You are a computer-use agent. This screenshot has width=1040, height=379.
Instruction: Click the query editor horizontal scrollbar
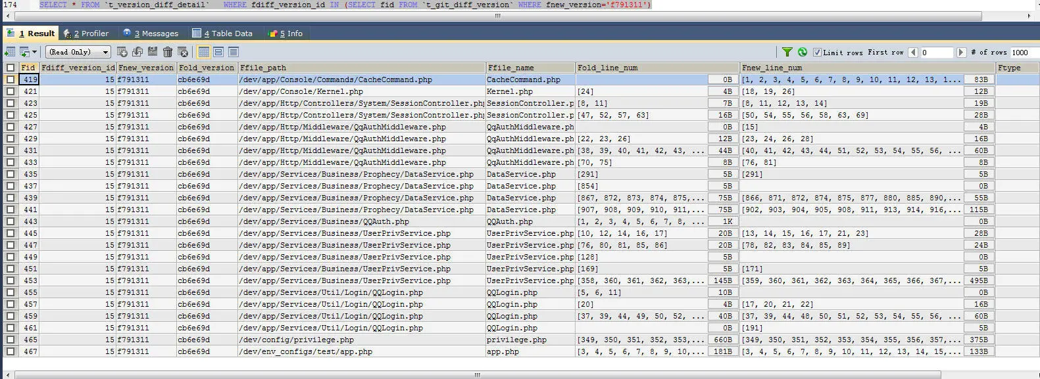[497, 16]
